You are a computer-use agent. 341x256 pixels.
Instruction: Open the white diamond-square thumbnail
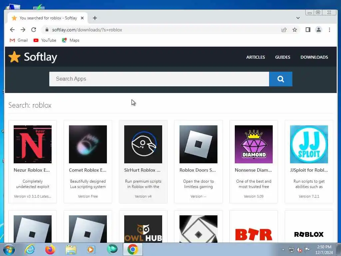pyautogui.click(x=198, y=229)
